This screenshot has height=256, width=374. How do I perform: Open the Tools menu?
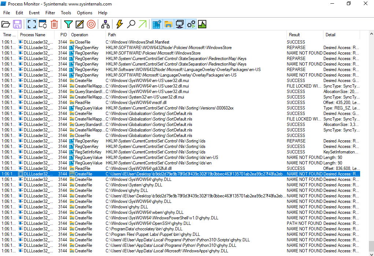click(x=66, y=12)
